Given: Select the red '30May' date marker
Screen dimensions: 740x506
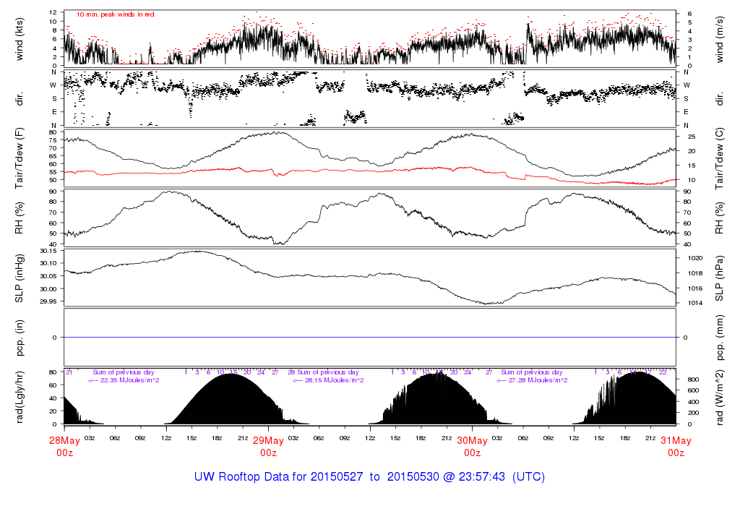Looking at the screenshot, I should point(472,441).
